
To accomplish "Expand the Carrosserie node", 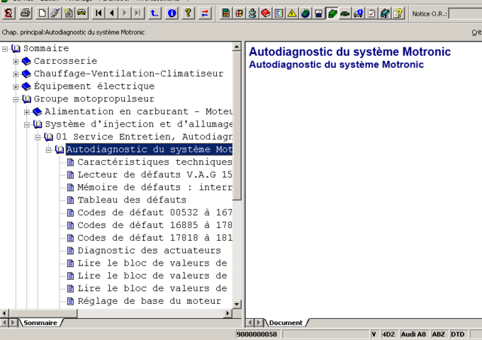I will [16, 62].
